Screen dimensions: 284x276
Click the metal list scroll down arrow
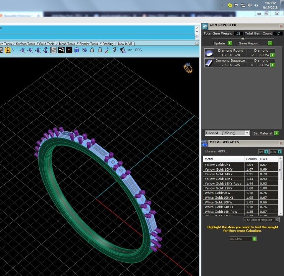tap(280, 213)
